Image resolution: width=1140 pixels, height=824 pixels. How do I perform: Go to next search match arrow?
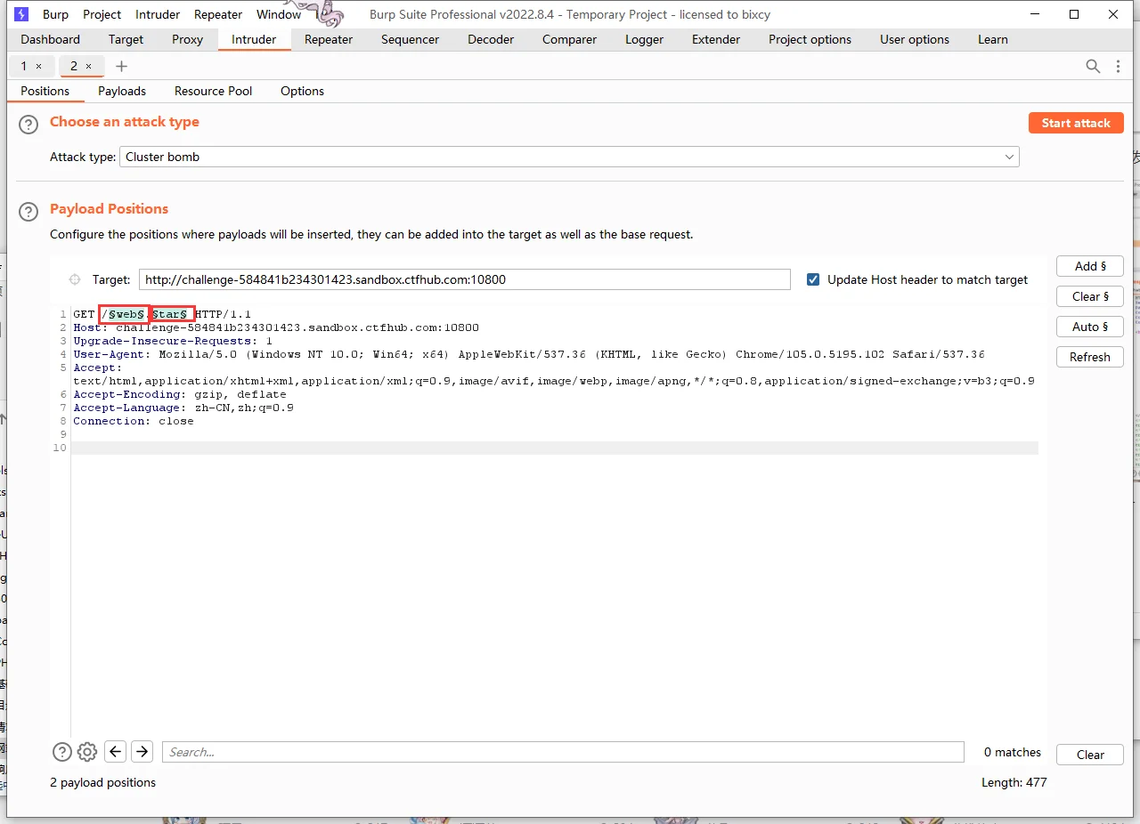(x=142, y=752)
